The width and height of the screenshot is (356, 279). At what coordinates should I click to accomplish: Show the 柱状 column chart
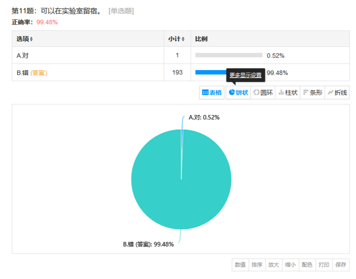(x=288, y=92)
